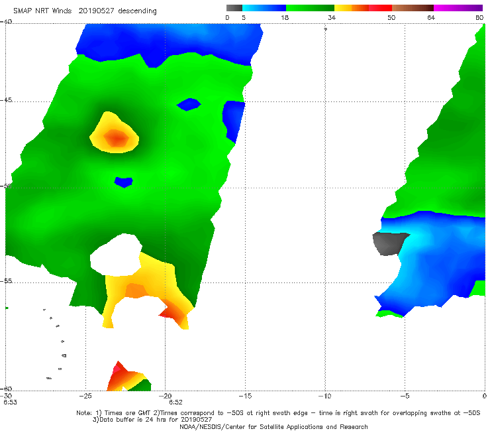The image size is (490, 431).
Task: Click the 'SMAP NRT Winds' title text
Action: pyautogui.click(x=42, y=11)
